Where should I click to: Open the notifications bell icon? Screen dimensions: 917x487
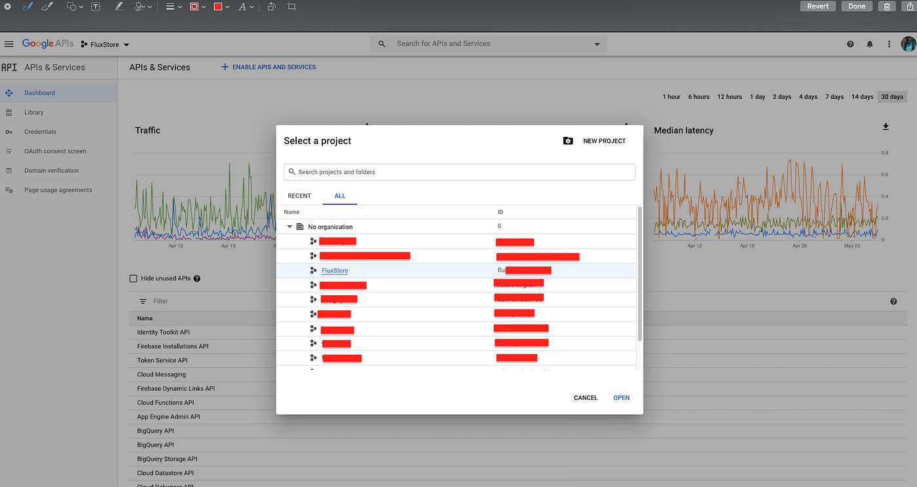coord(870,44)
